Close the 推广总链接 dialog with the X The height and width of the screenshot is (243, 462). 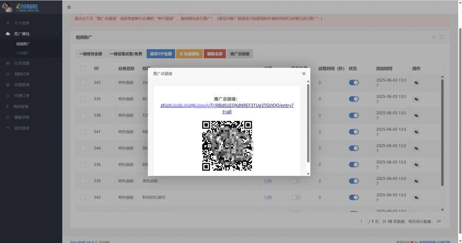coord(304,73)
